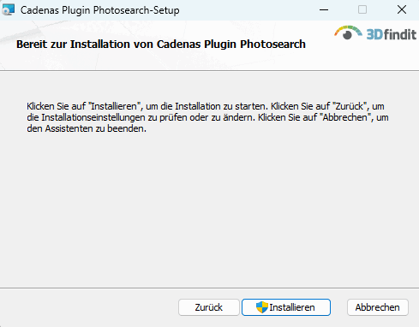Click the 3Dfindit gauge eye logo icon
Viewport: 419px width, 327px height.
(x=348, y=33)
